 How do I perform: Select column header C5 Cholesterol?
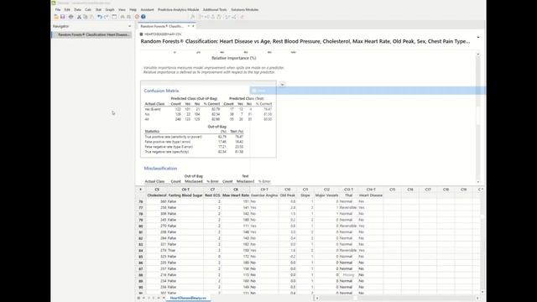point(157,192)
